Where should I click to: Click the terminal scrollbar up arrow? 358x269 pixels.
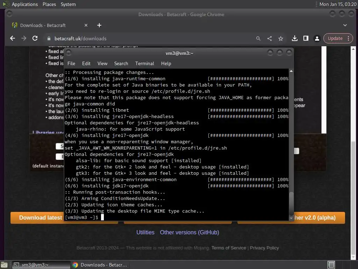(291, 71)
